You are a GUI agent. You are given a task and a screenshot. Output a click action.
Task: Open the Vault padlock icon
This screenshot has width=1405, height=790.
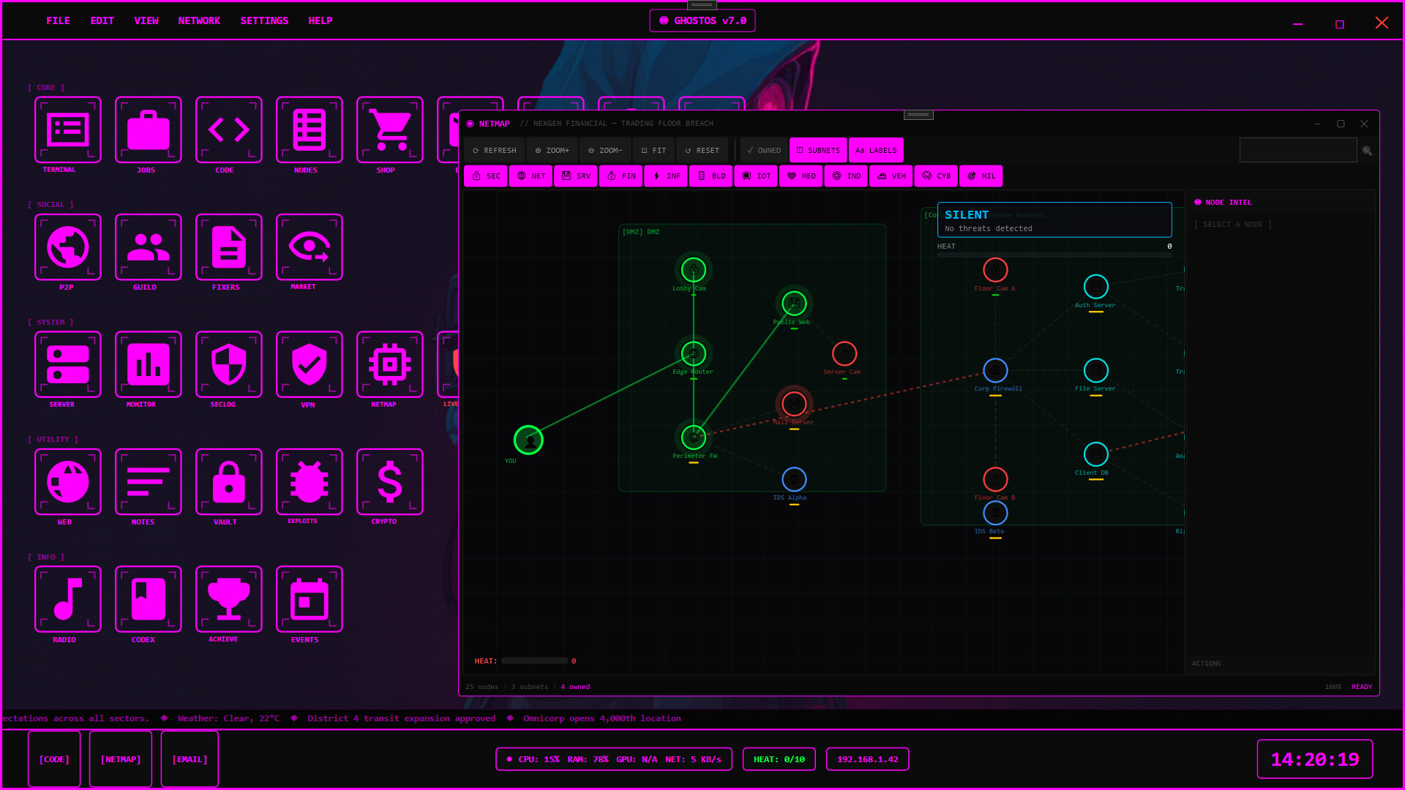click(228, 482)
